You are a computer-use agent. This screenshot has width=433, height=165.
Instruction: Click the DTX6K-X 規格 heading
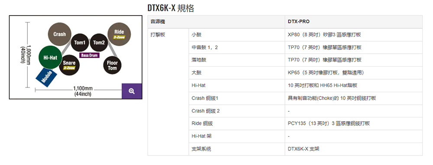tap(171, 8)
